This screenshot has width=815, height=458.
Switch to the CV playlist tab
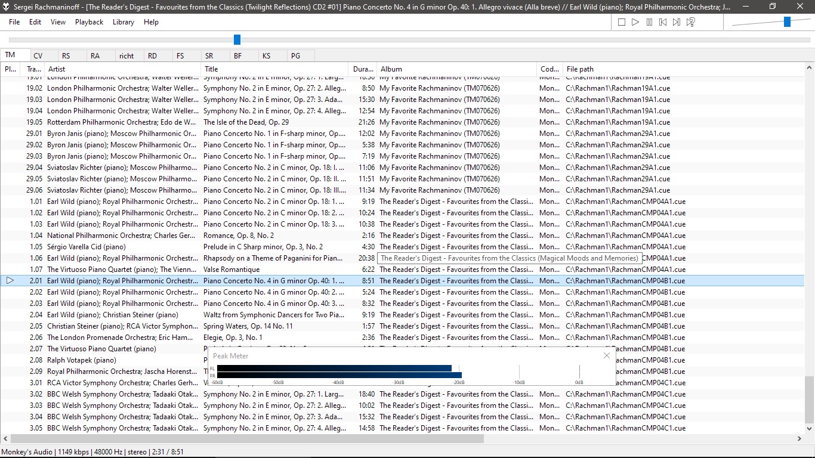[38, 55]
